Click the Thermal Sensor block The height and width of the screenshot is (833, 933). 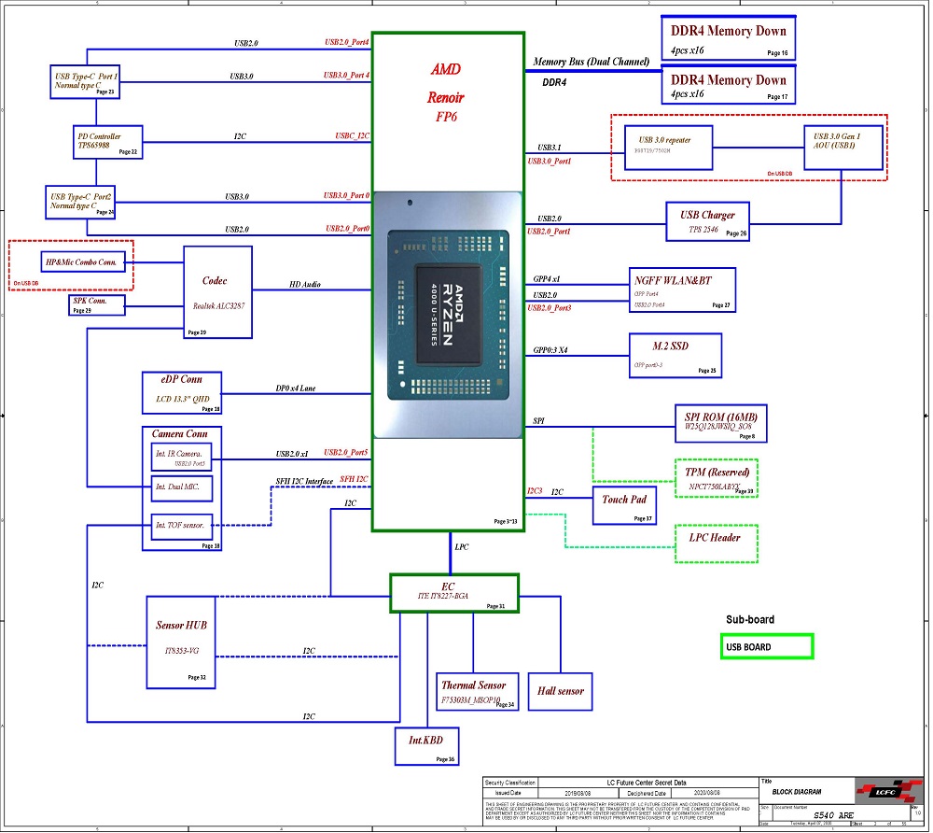[479, 694]
